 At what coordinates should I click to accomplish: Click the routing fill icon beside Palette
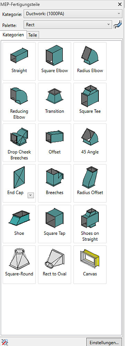118,25
